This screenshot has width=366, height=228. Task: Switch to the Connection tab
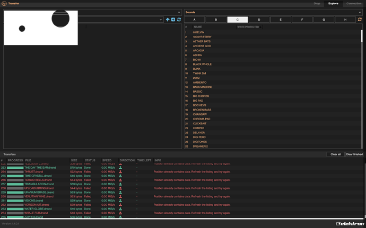[x=354, y=4]
